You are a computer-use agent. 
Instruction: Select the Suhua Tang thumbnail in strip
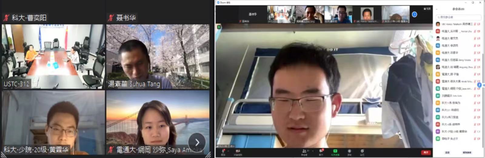310,14
